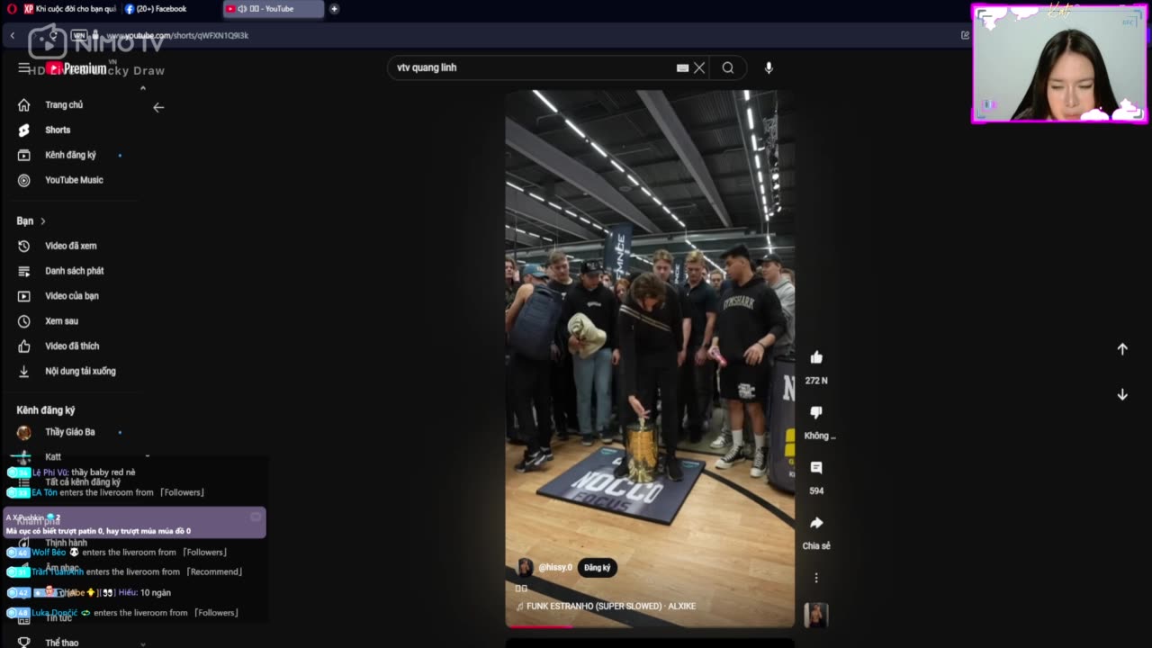Open Video đã thích liked videos
Viewport: 1152px width, 648px height.
click(72, 346)
